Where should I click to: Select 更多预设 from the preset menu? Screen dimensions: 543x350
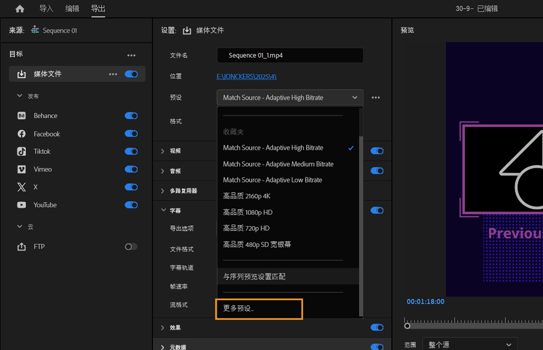238,309
